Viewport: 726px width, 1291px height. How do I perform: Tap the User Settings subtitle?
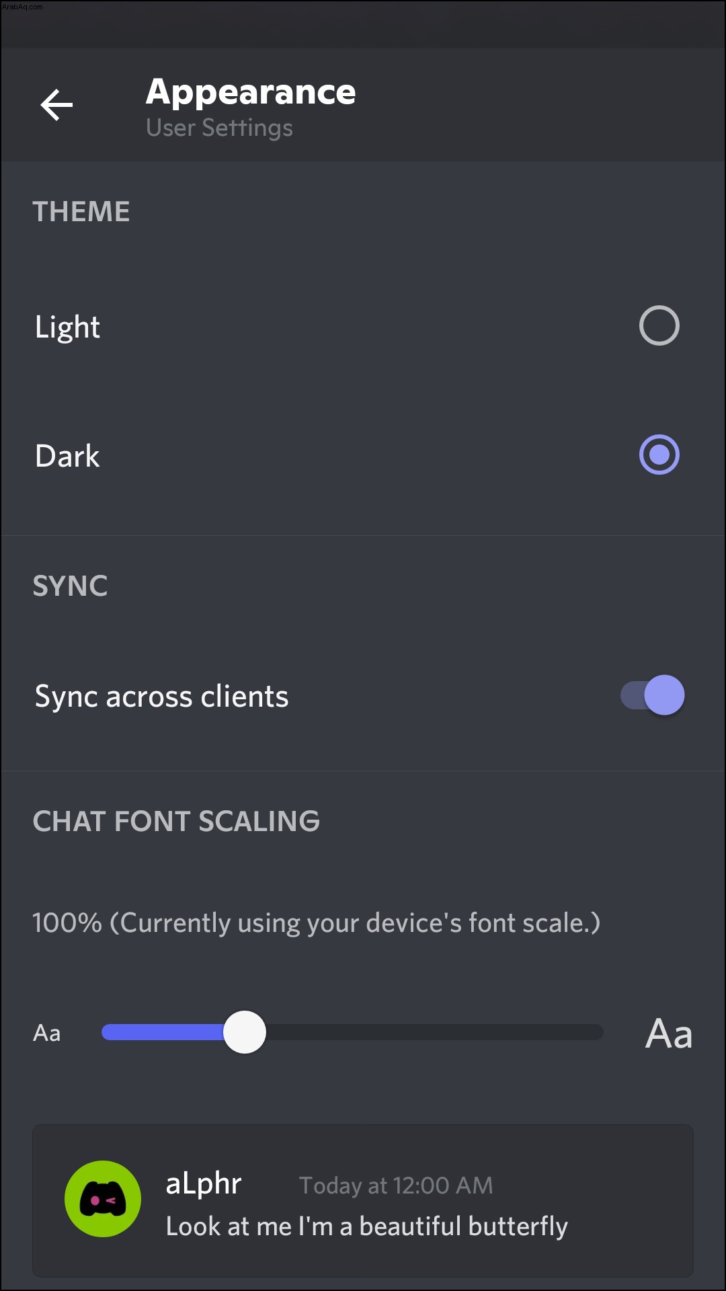(219, 128)
